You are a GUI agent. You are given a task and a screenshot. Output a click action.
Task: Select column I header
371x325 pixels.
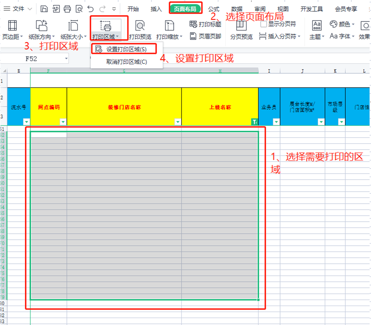269,71
